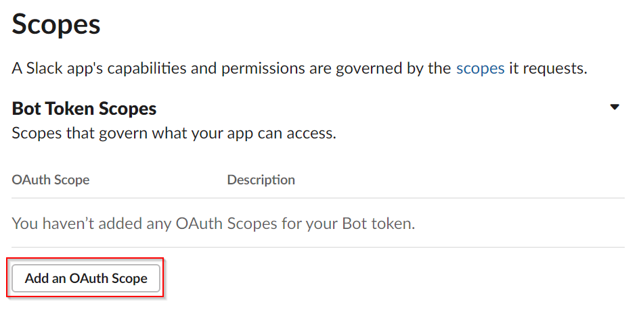Click the divider line above the Add button
The image size is (641, 310).
(x=318, y=247)
